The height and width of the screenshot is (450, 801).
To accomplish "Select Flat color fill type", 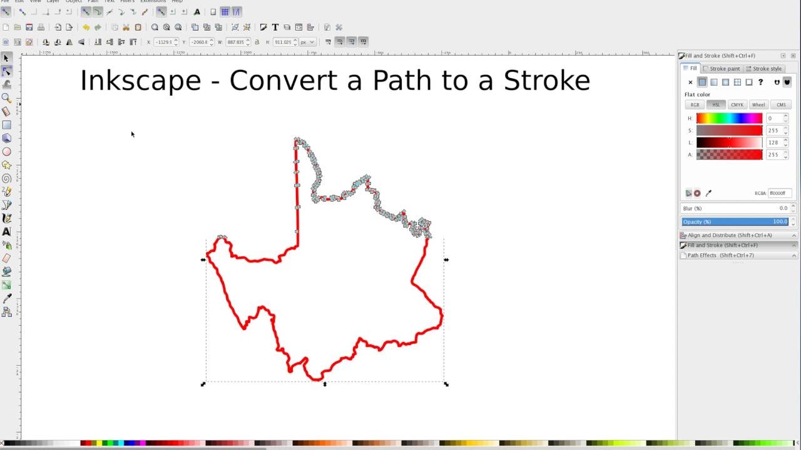I will (x=702, y=82).
